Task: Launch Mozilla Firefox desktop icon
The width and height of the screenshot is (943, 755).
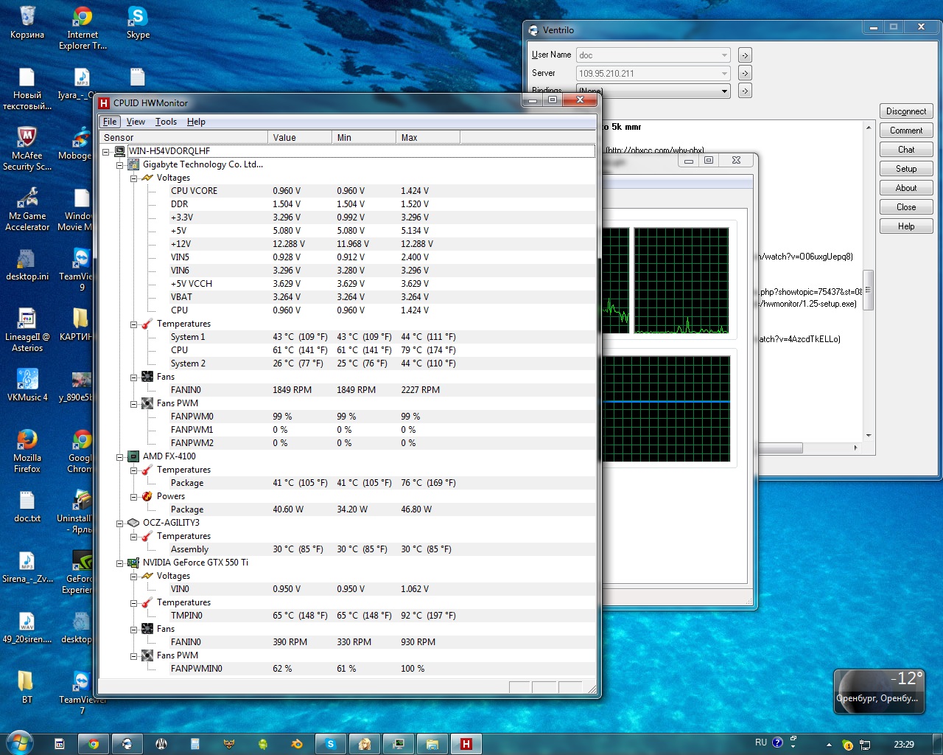Action: 27,450
